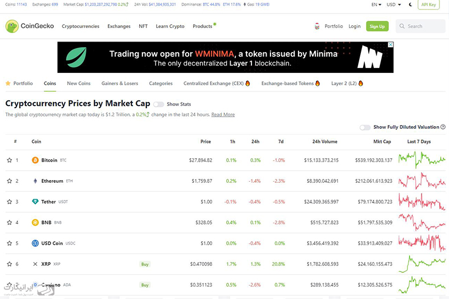The width and height of the screenshot is (449, 299).
Task: Favorite Bitcoin with its star icon
Action: pyautogui.click(x=10, y=160)
